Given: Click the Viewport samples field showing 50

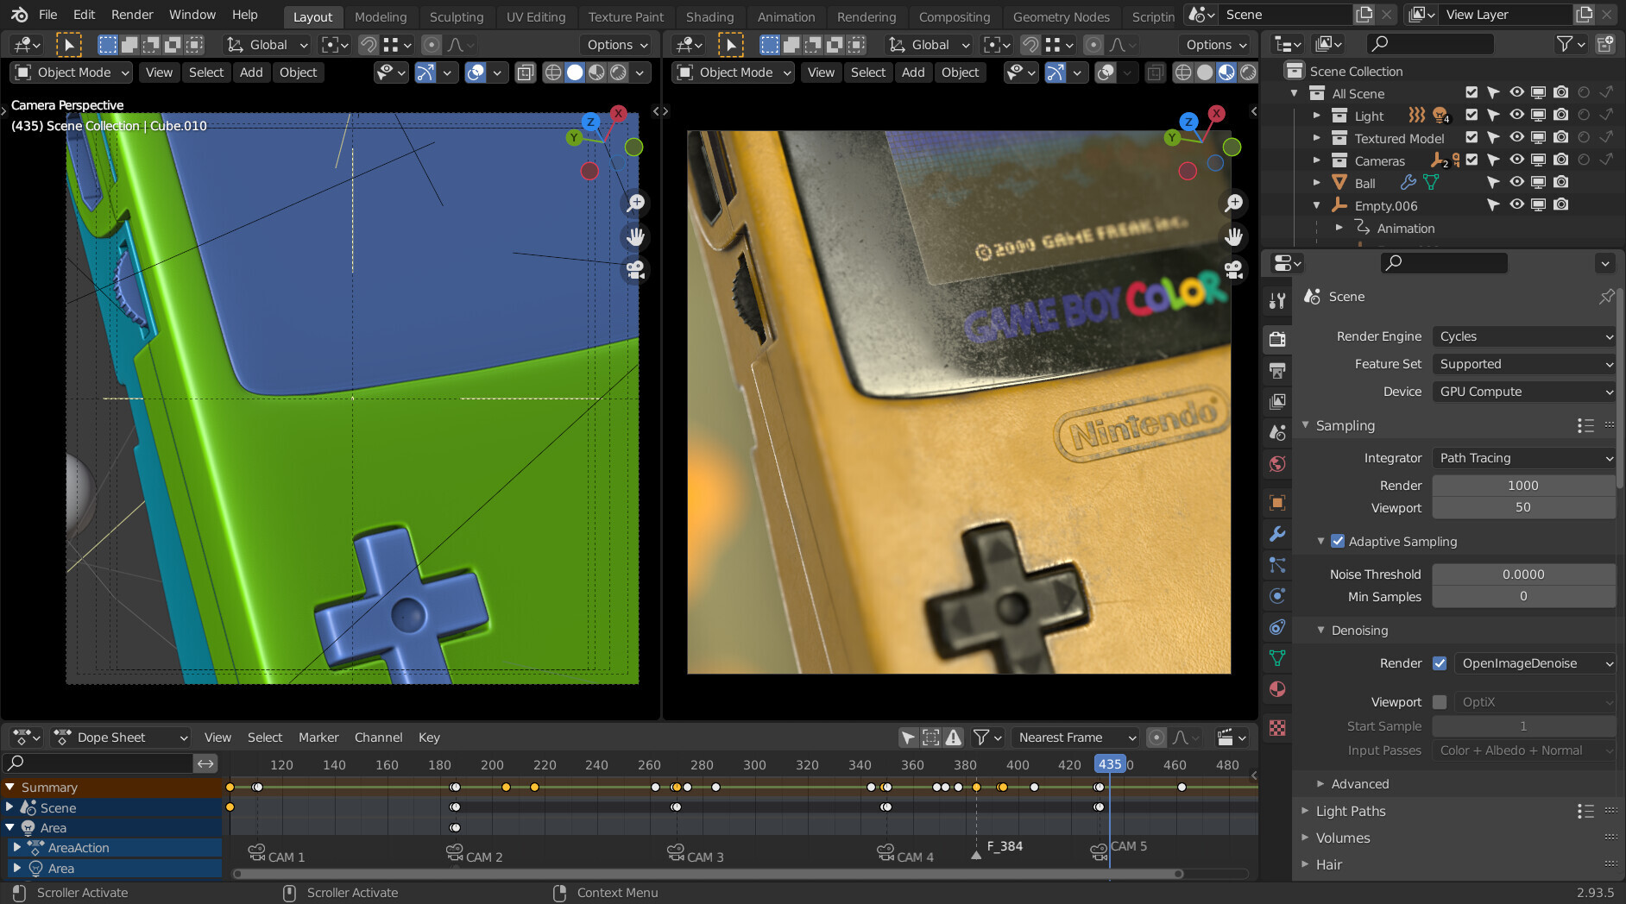Looking at the screenshot, I should [1523, 507].
